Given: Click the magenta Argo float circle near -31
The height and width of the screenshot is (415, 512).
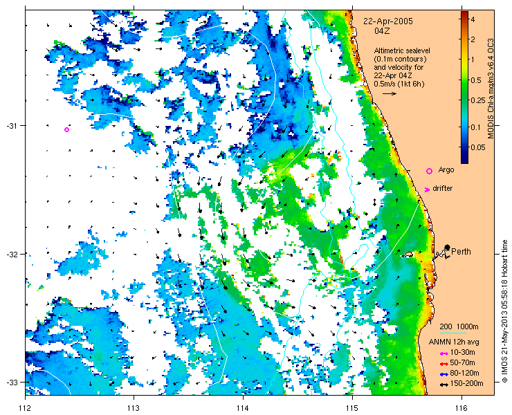Looking at the screenshot, I should [66, 129].
